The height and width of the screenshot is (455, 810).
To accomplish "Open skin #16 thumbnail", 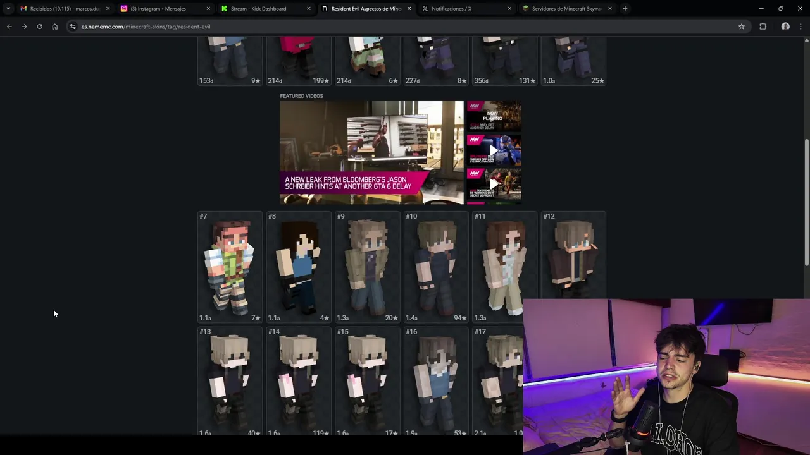I will coord(436,381).
